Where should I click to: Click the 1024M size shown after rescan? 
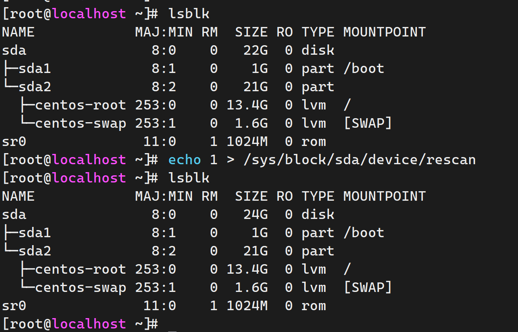247,306
